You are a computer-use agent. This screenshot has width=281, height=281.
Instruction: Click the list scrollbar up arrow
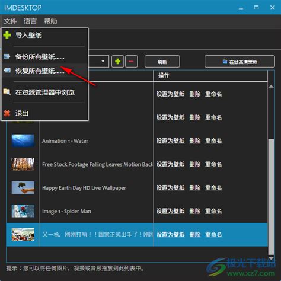(x=271, y=87)
